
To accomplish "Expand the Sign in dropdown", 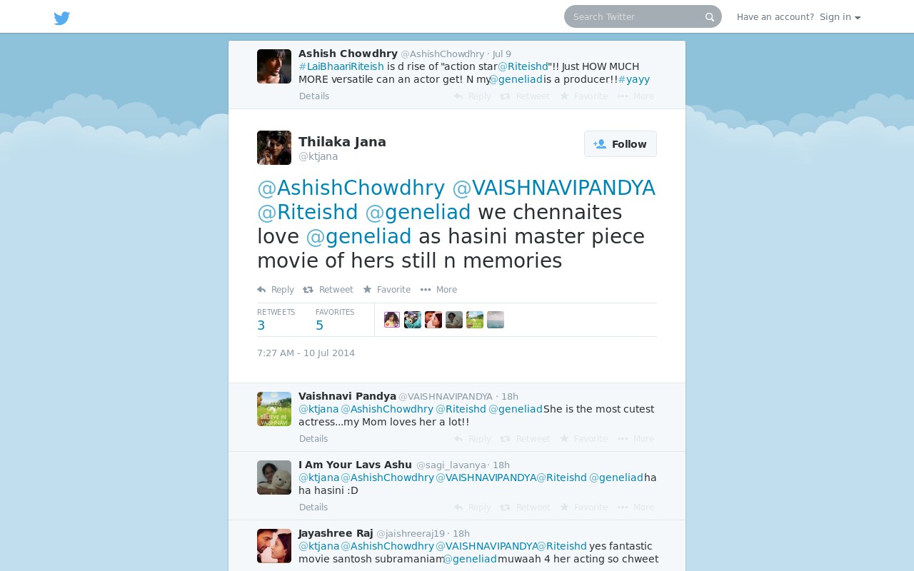I will click(840, 17).
